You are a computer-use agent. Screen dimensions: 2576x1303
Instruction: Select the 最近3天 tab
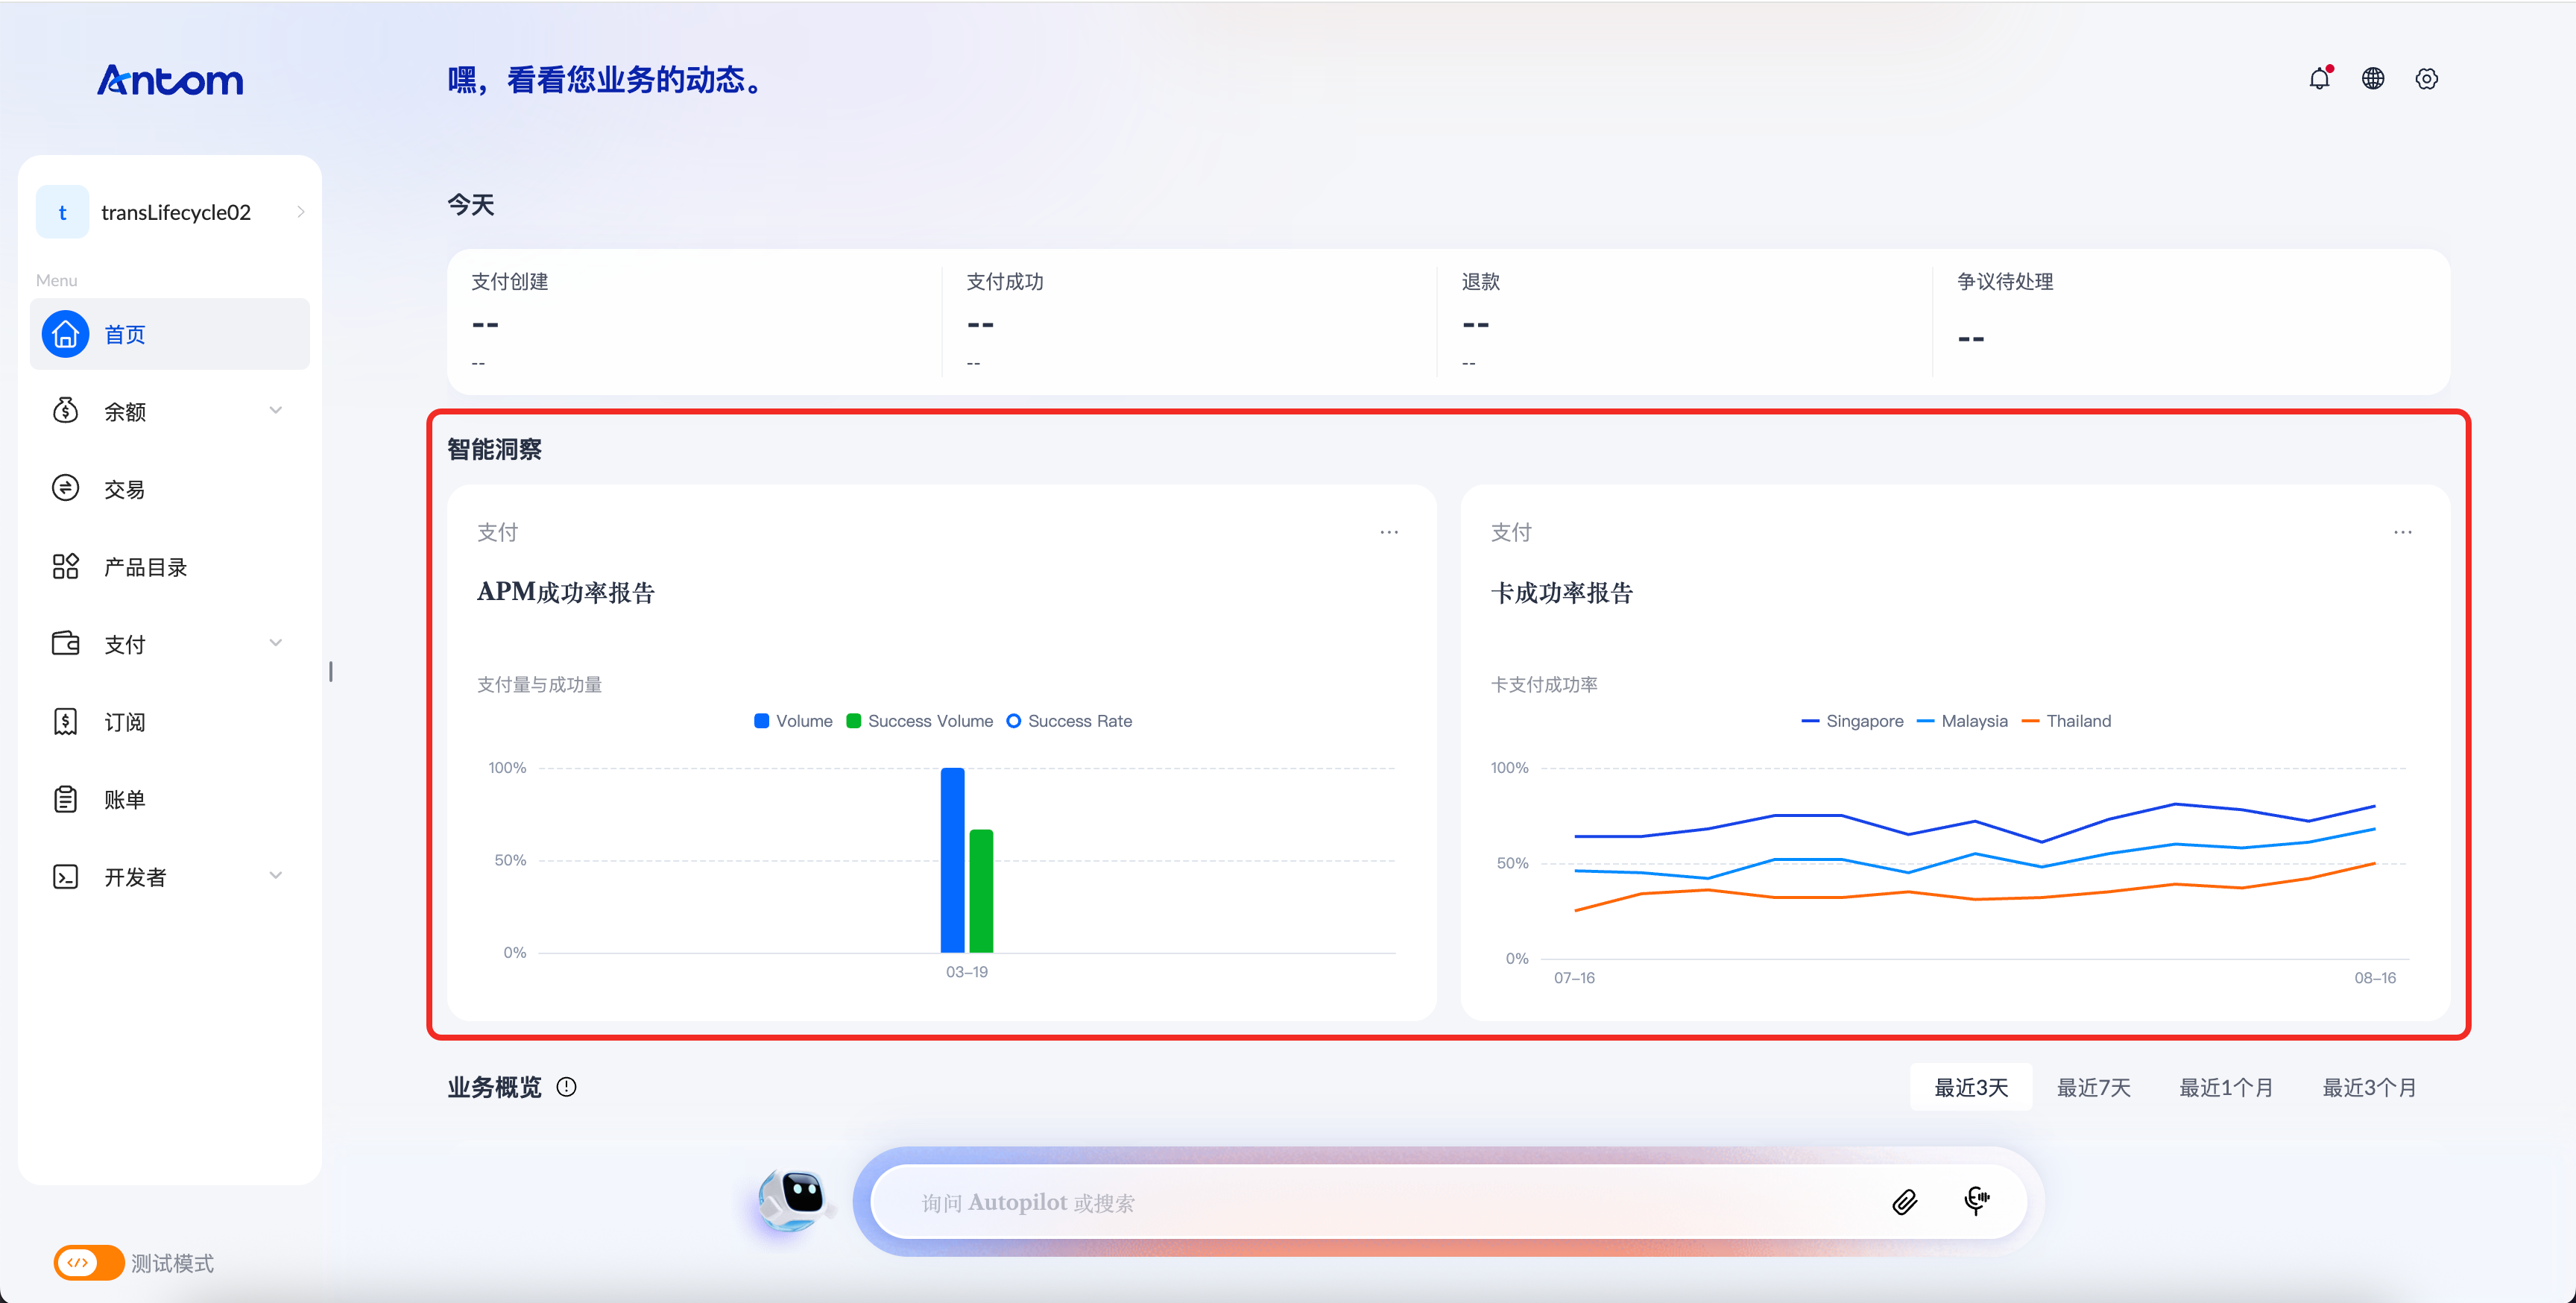(x=1971, y=1087)
